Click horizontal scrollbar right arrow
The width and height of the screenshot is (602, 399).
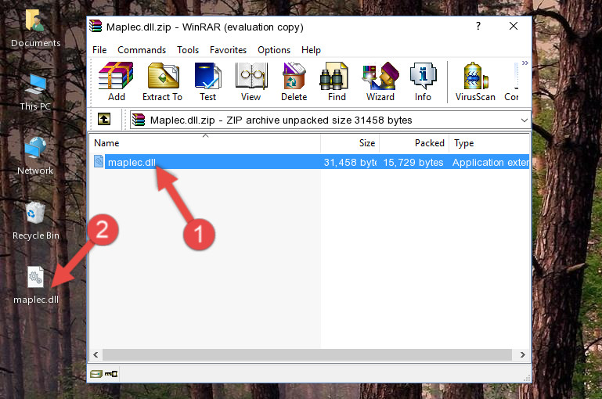[x=522, y=355]
